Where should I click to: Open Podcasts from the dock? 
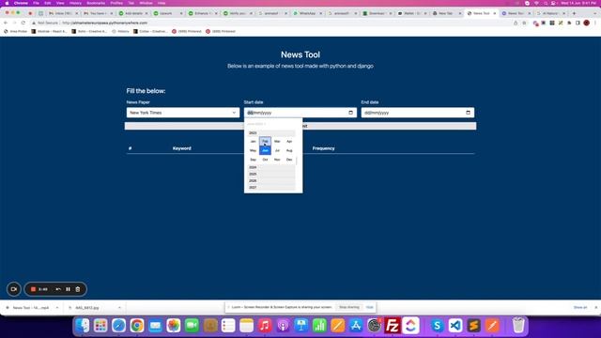coord(283,326)
